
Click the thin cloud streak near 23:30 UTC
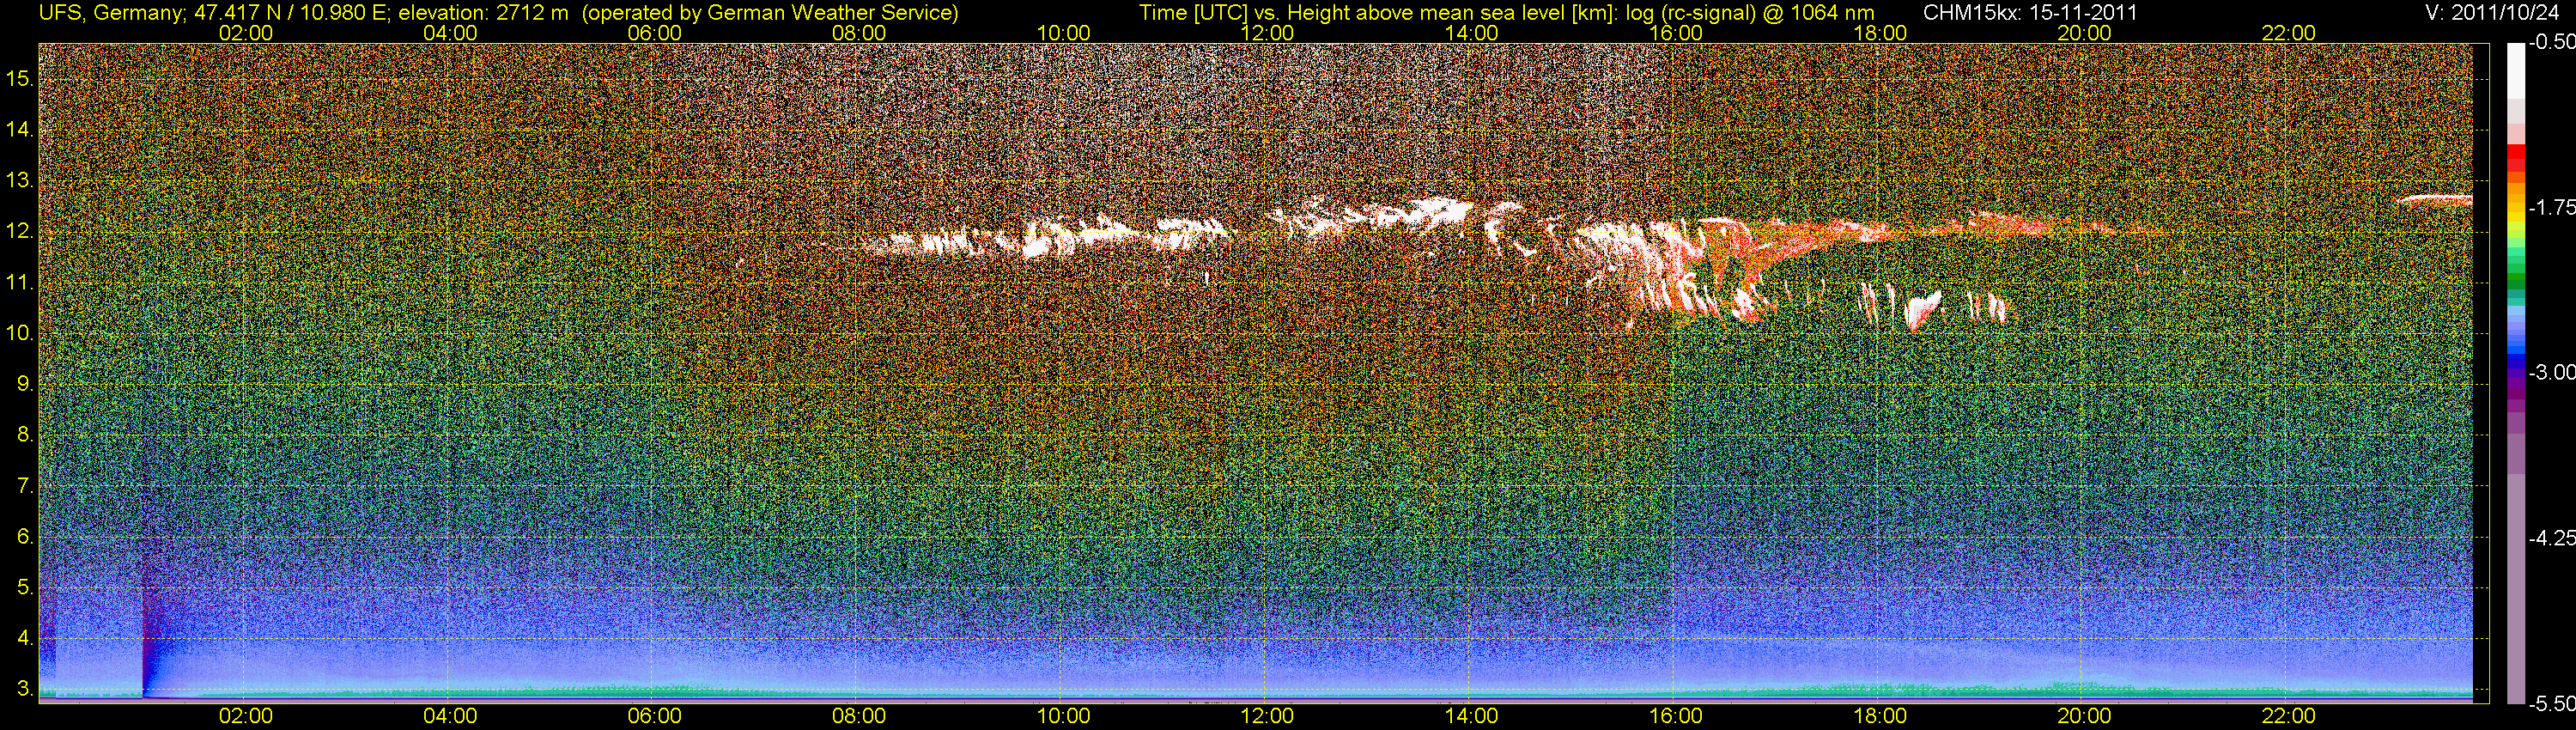(2434, 200)
